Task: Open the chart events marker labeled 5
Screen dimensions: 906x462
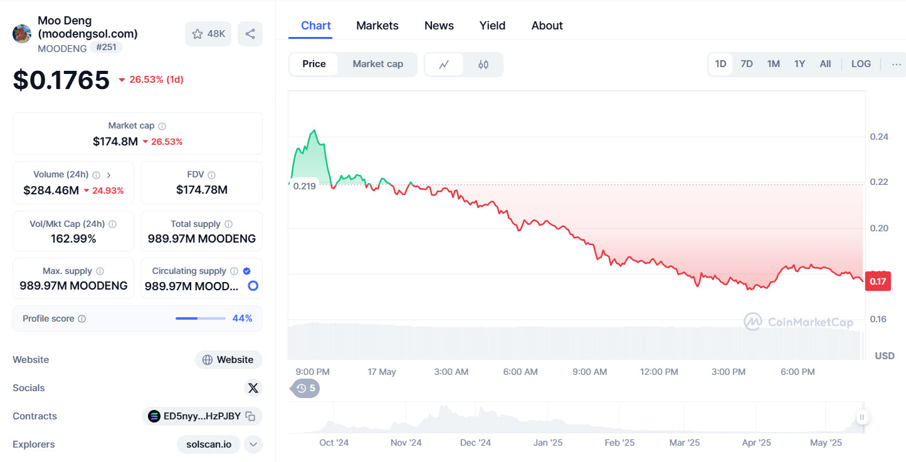Action: pos(305,388)
